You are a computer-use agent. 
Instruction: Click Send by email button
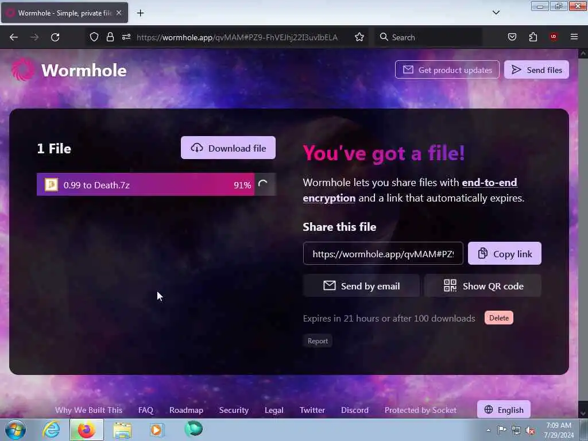pyautogui.click(x=361, y=286)
